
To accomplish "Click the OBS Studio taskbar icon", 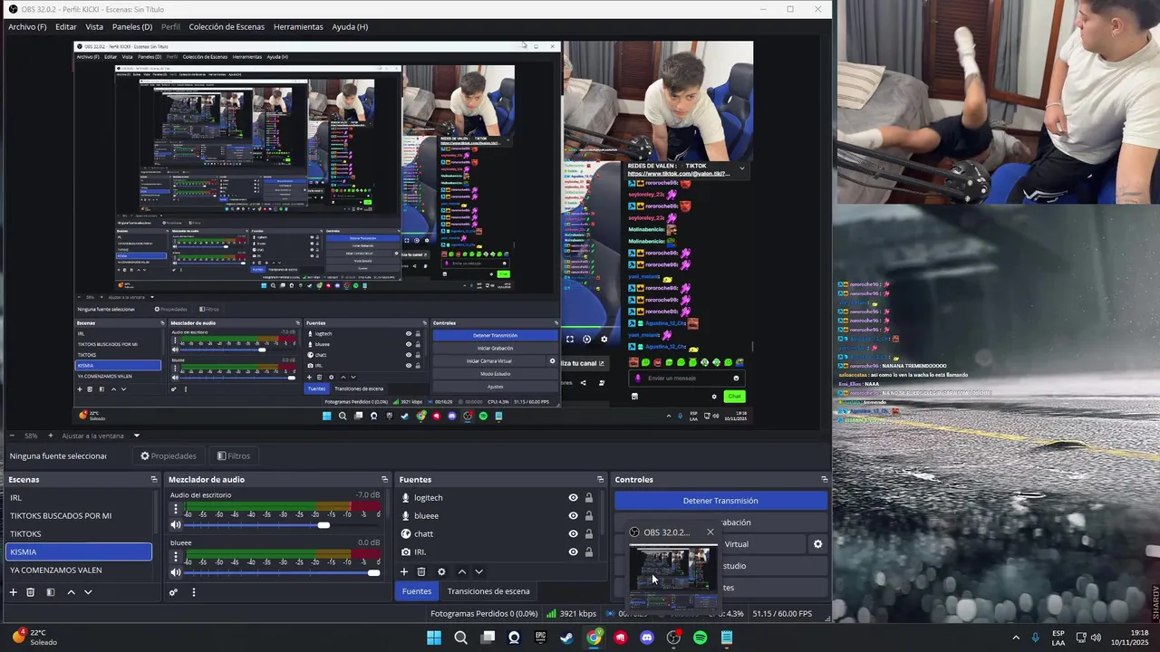I will (673, 638).
